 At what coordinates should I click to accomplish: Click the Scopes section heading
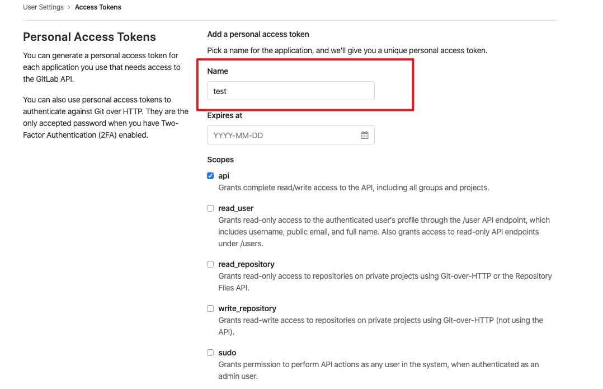coord(220,160)
